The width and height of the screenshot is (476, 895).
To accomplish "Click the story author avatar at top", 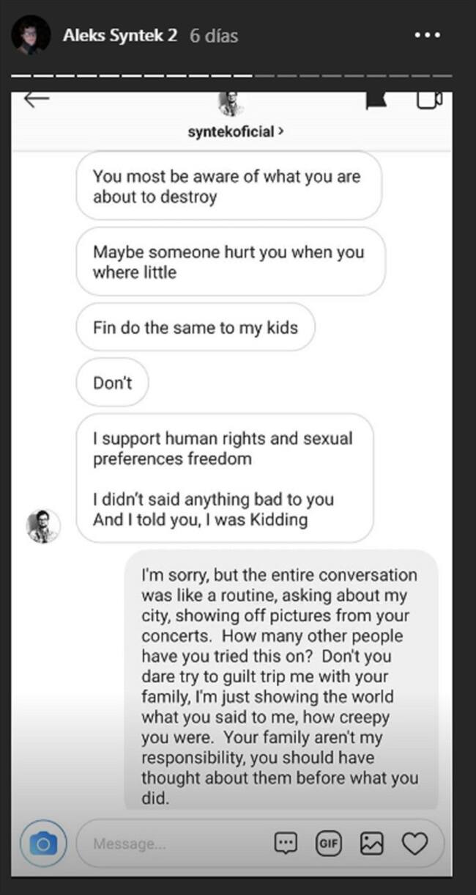I will point(31,35).
